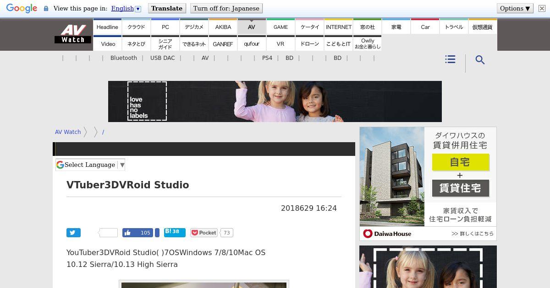The height and width of the screenshot is (288, 550).
Task: Click the article date 2018629 16:24
Action: coord(309,208)
